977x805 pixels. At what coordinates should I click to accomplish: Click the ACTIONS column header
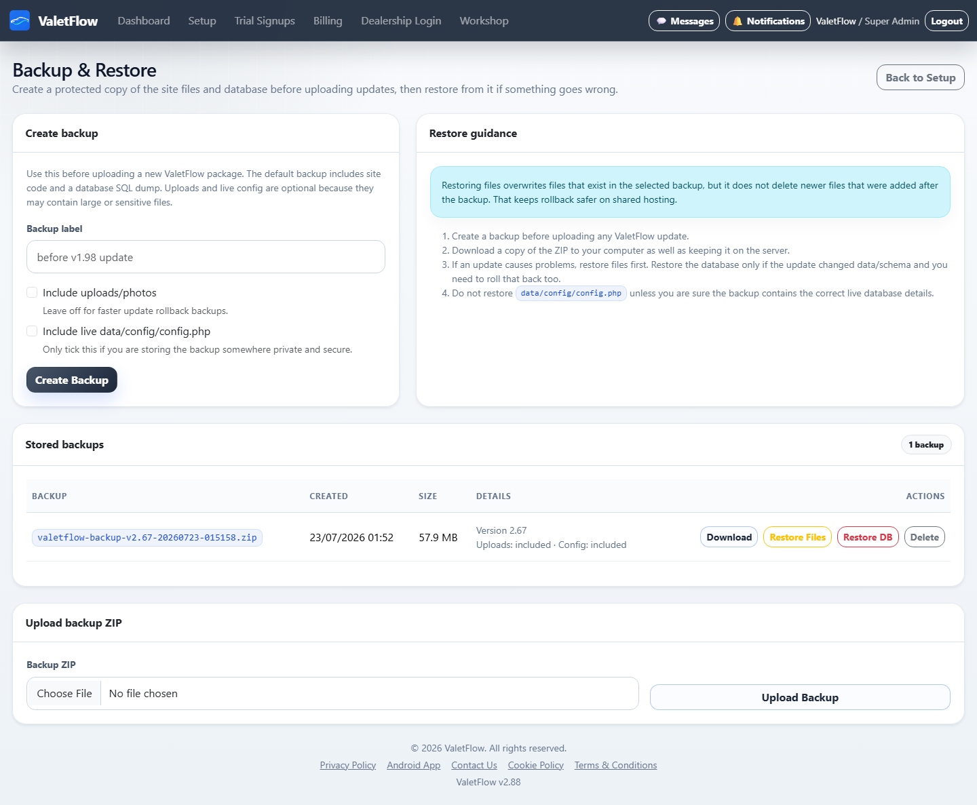coord(925,496)
